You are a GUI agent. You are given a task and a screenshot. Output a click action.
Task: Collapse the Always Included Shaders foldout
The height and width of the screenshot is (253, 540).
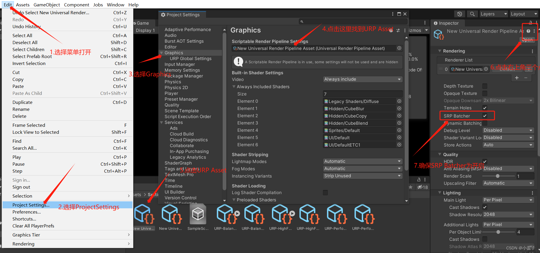tap(234, 87)
